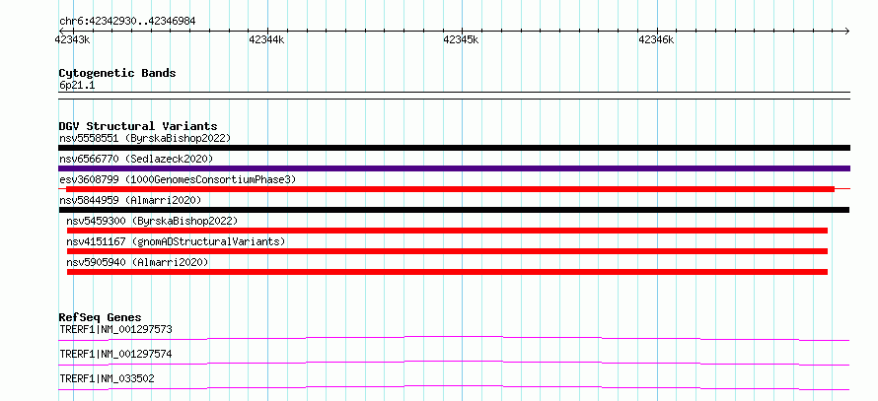Open variant label esv3608799 (1000GenomesConsortiumPhase3)
Image resolution: width=878 pixels, height=401 pixels.
click(177, 179)
